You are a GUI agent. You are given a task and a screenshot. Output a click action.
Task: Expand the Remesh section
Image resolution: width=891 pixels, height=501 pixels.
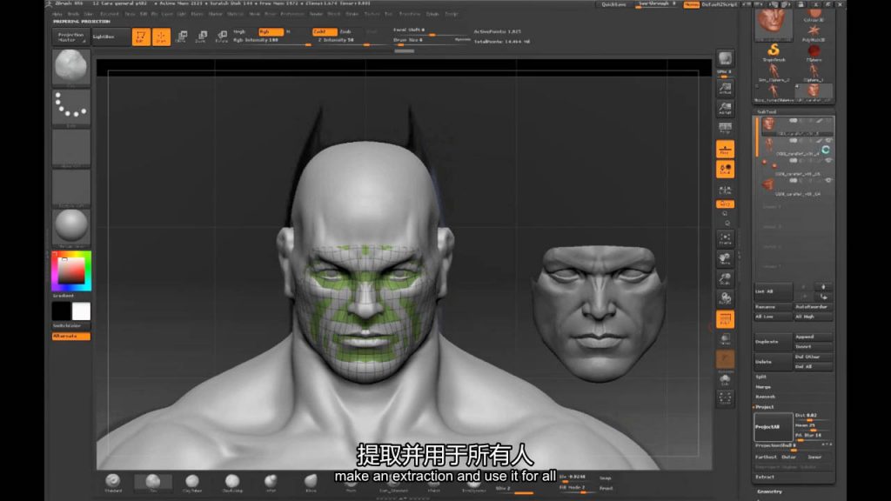[766, 397]
